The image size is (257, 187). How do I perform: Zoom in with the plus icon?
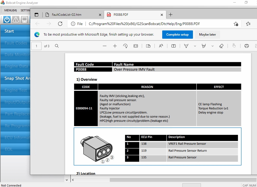pyautogui.click(x=115, y=46)
